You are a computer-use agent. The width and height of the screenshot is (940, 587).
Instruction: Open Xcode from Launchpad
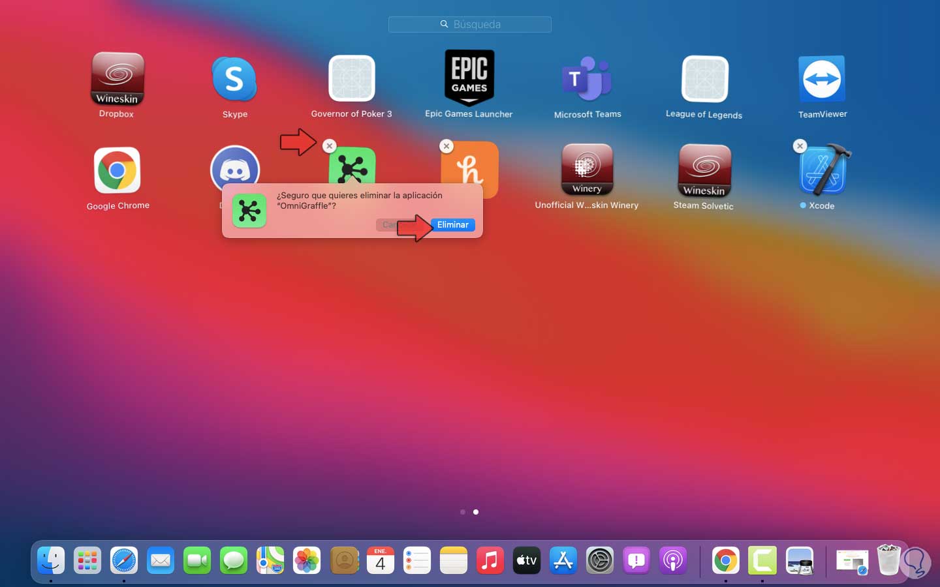click(x=823, y=170)
